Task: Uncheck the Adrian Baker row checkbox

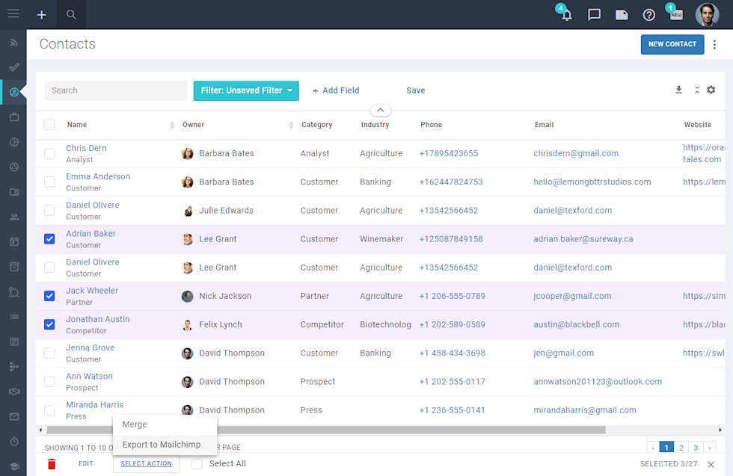Action: (49, 238)
